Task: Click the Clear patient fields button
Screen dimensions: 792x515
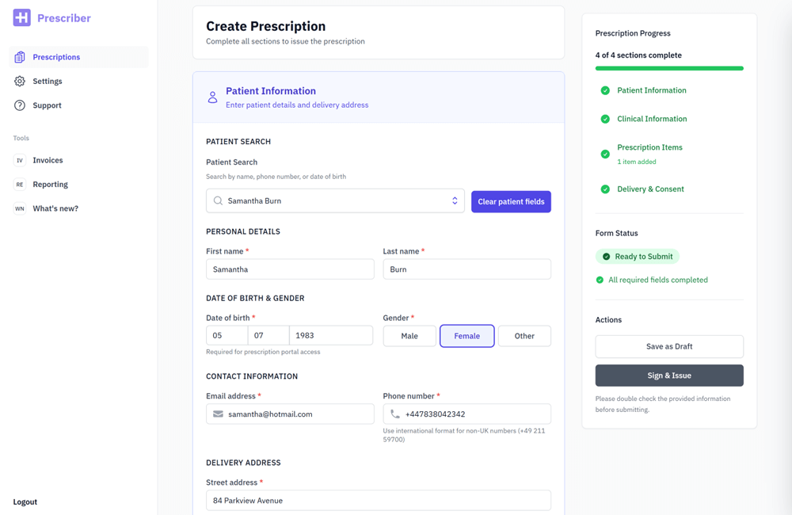Action: point(511,201)
